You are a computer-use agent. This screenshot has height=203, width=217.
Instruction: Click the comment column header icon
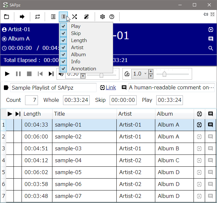(210, 114)
